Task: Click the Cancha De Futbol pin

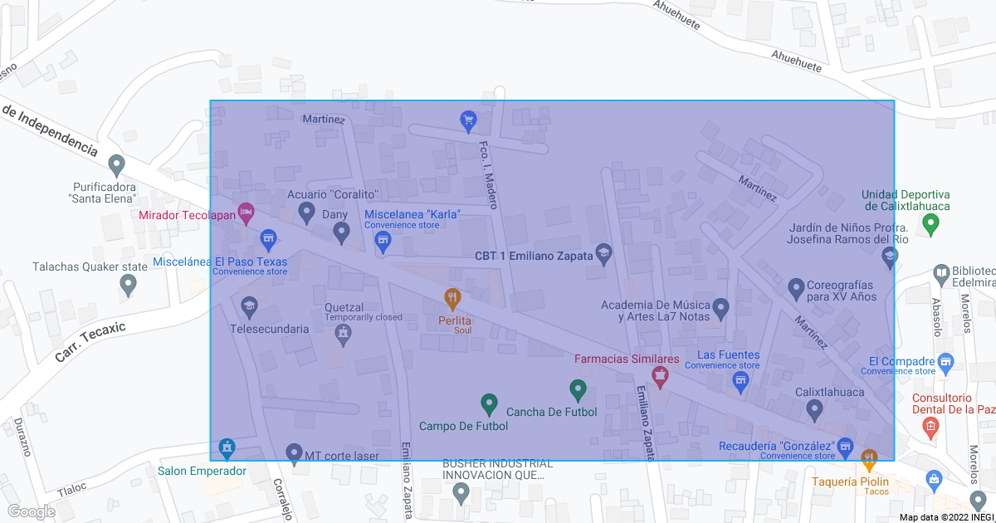Action: (x=579, y=389)
